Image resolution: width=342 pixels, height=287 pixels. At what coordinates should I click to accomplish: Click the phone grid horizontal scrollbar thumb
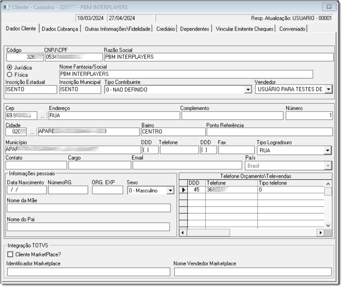click(208, 233)
